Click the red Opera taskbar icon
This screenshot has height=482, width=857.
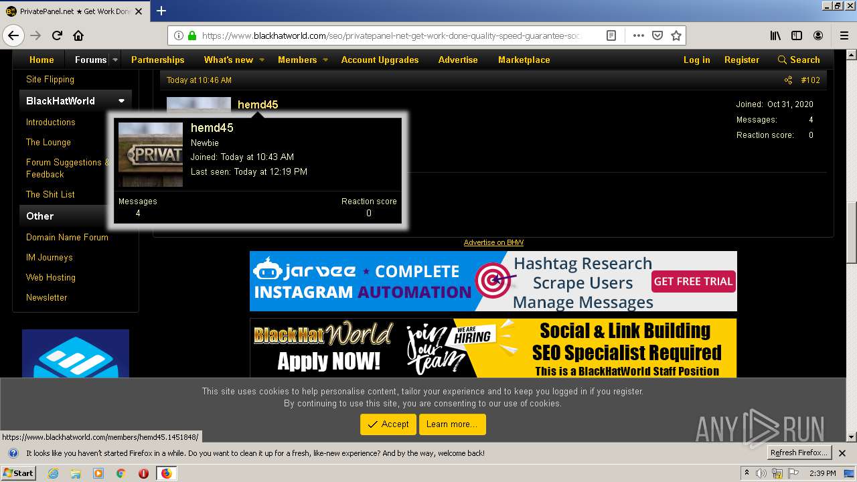pyautogui.click(x=143, y=473)
